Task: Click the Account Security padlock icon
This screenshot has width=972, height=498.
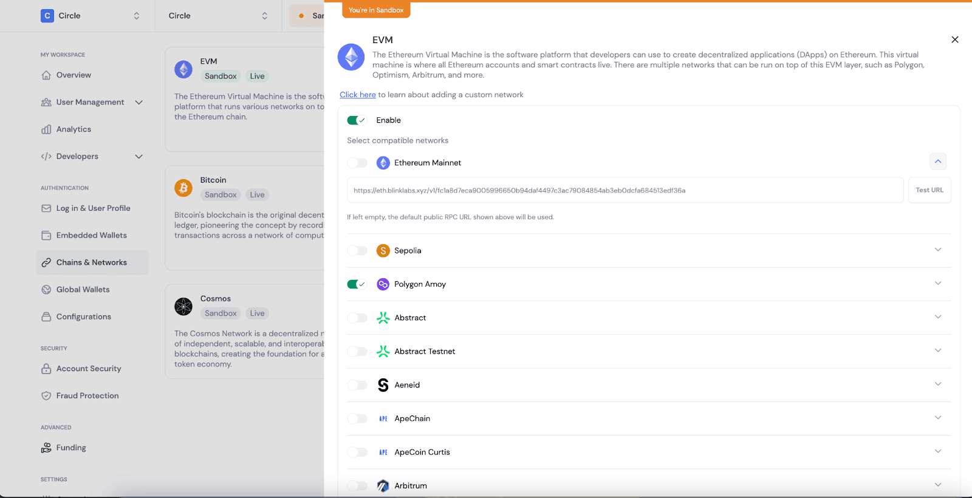Action: [46, 369]
